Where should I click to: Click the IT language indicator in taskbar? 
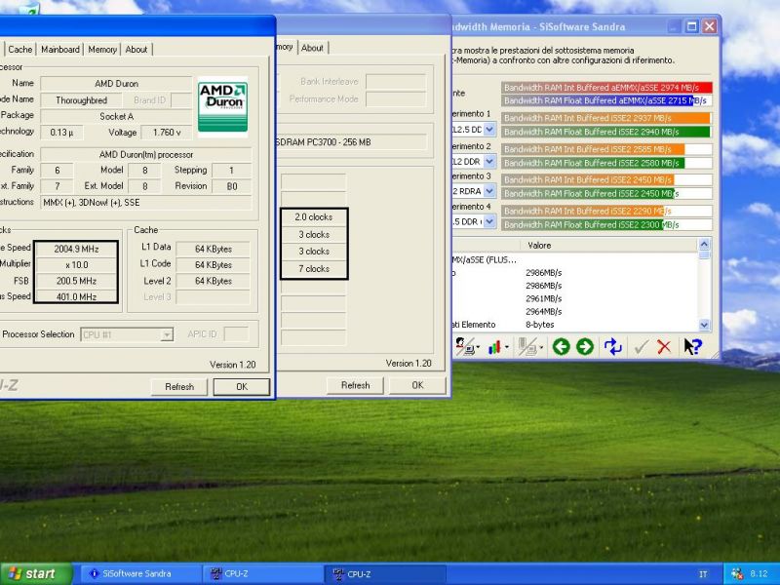click(703, 574)
